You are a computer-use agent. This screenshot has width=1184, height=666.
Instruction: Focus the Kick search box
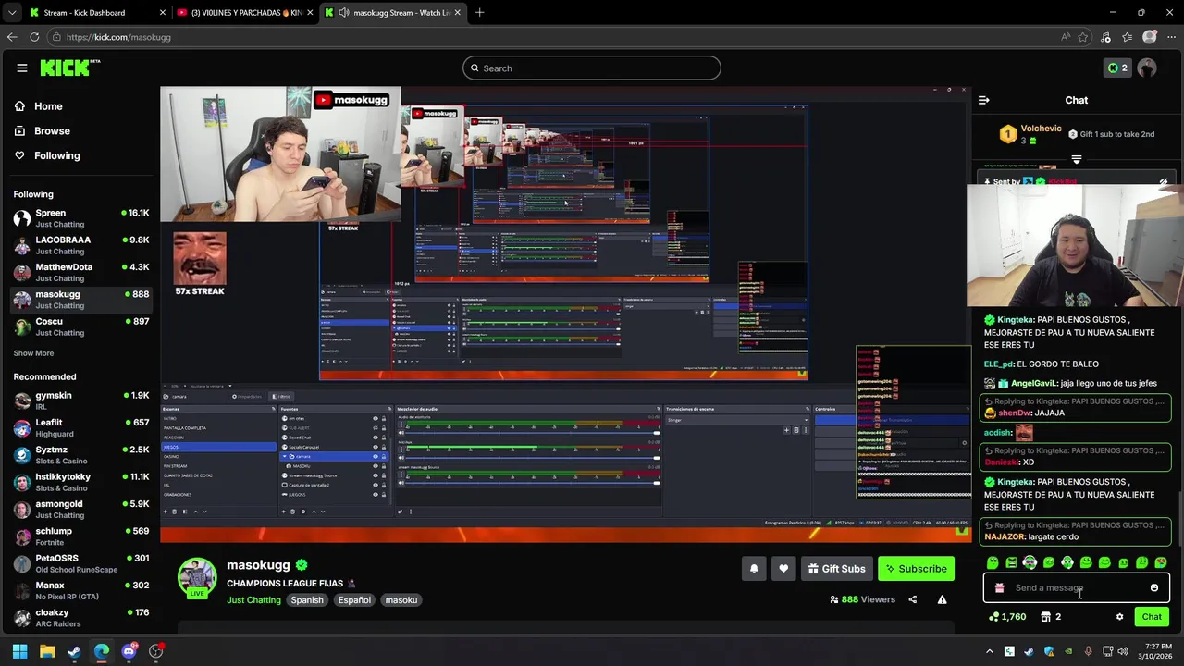click(x=592, y=68)
